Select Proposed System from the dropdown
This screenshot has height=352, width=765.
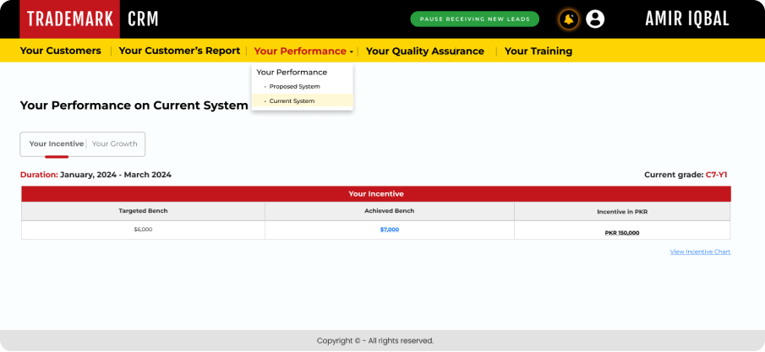[x=294, y=86]
